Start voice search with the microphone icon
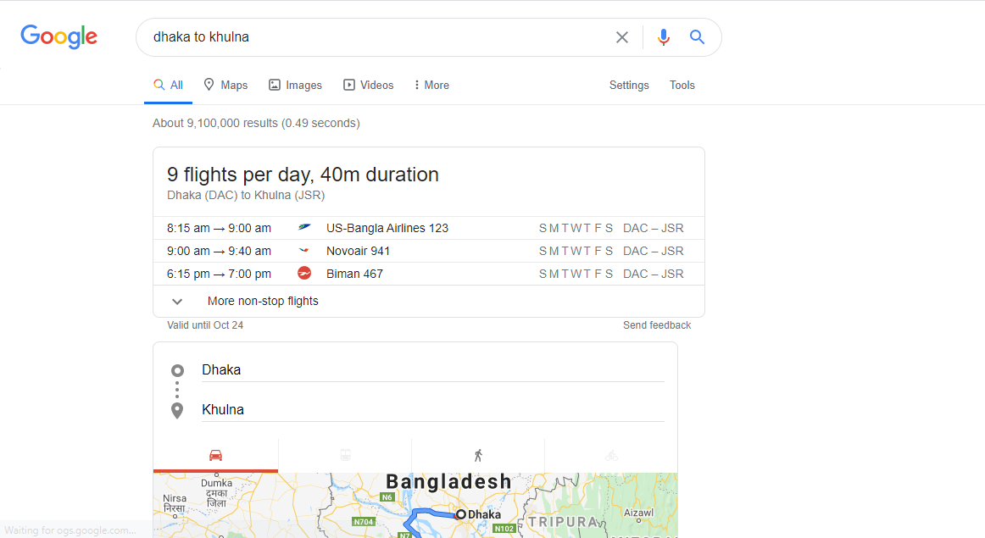This screenshot has height=538, width=985. click(x=664, y=37)
